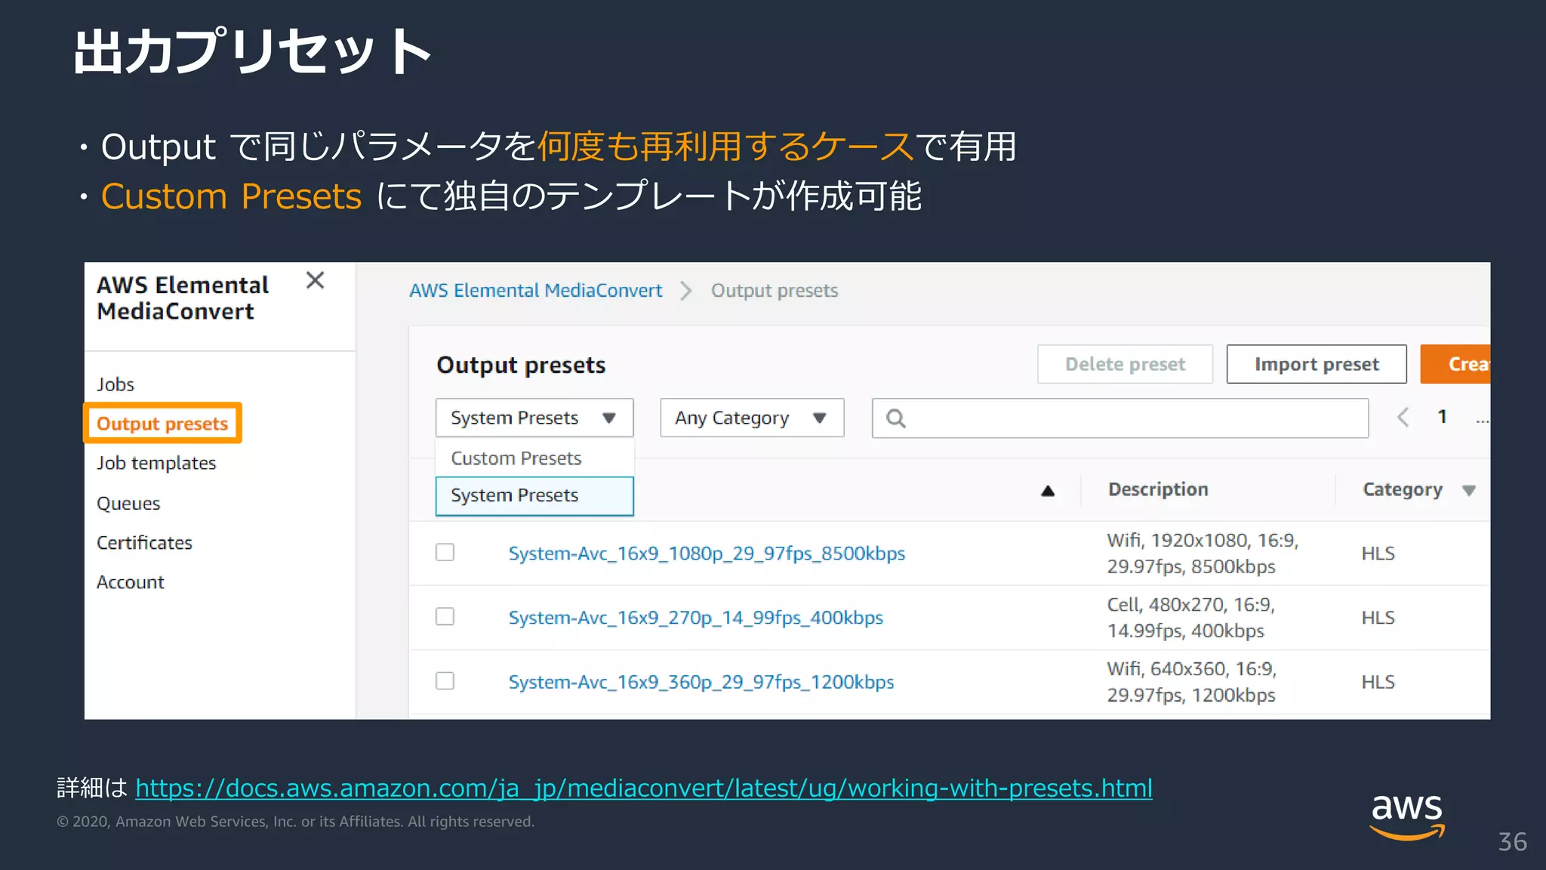Image resolution: width=1546 pixels, height=870 pixels.
Task: Click HLS category in the 360p row
Action: (1378, 682)
